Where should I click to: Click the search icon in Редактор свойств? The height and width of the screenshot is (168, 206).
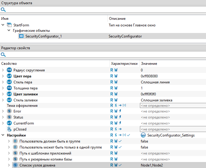(3, 55)
